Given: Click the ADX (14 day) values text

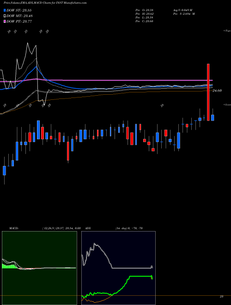Looking at the screenshot, I should [x=129, y=228].
